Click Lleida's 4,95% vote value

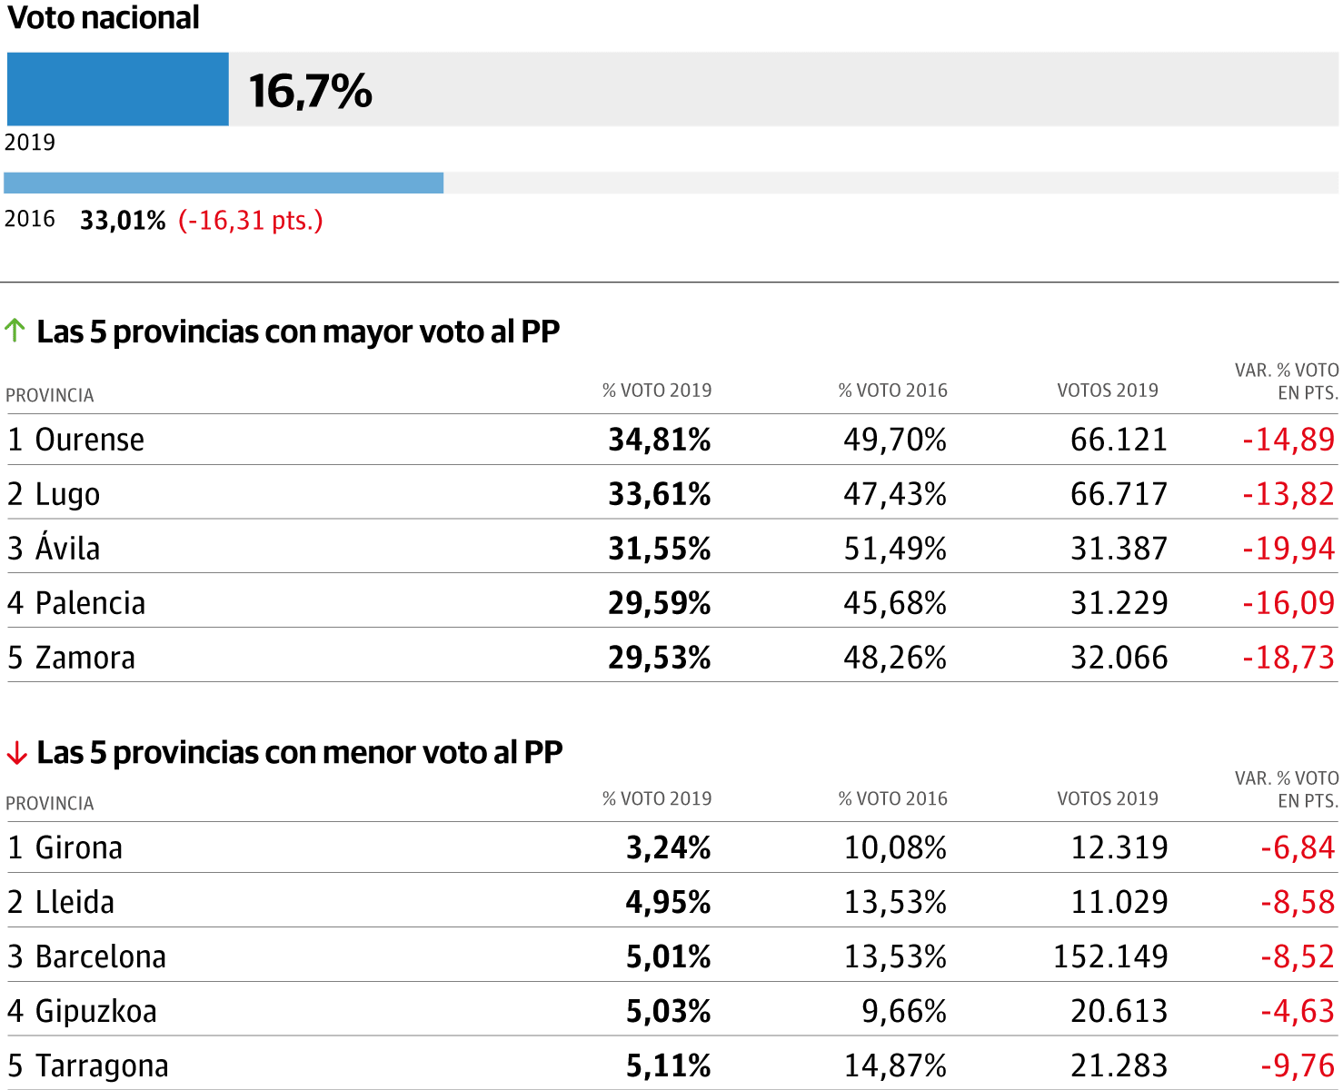tap(668, 902)
